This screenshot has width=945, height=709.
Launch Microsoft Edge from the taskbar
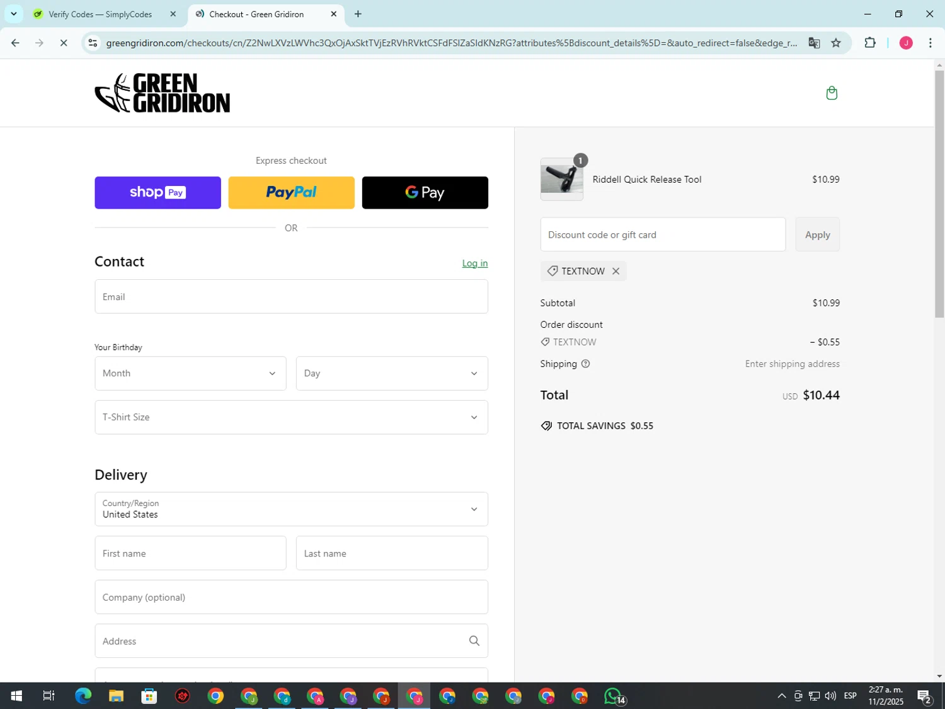[83, 696]
